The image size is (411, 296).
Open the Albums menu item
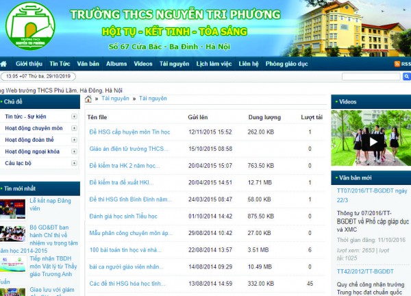point(116,64)
